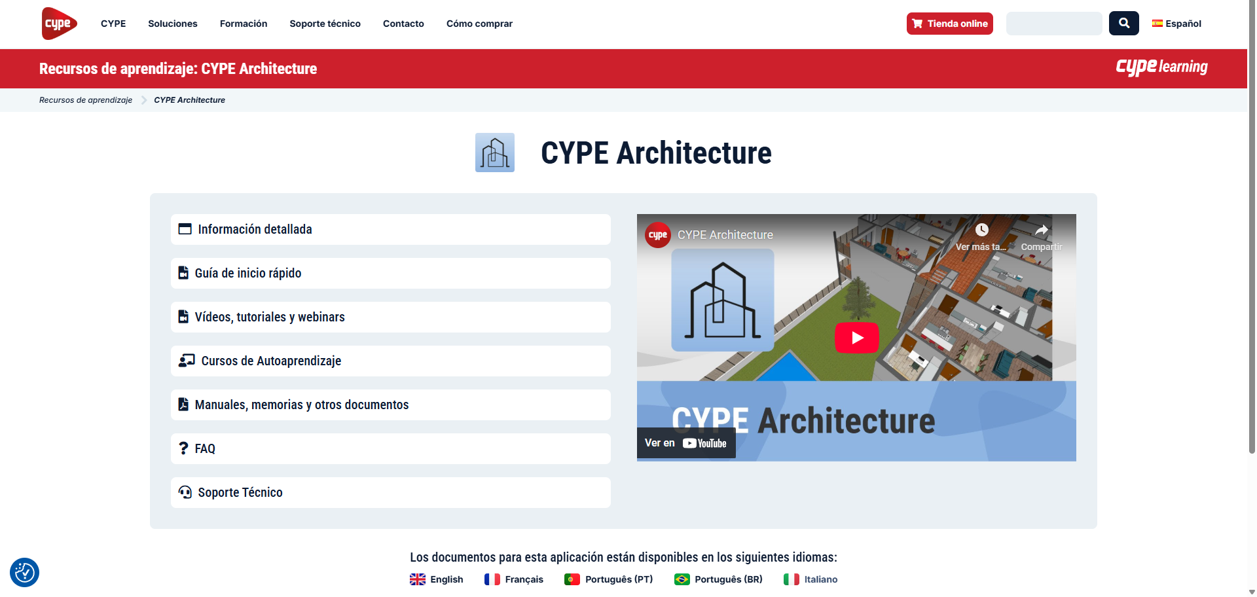Click the Tienda online button
The width and height of the screenshot is (1257, 597).
(x=949, y=24)
